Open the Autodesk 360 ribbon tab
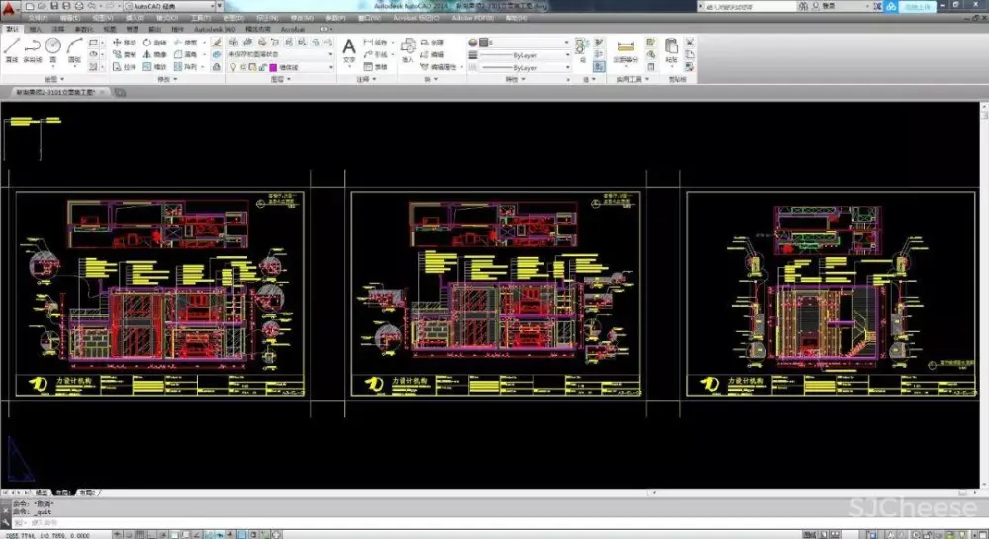Screen dimensions: 989x539 [214, 30]
